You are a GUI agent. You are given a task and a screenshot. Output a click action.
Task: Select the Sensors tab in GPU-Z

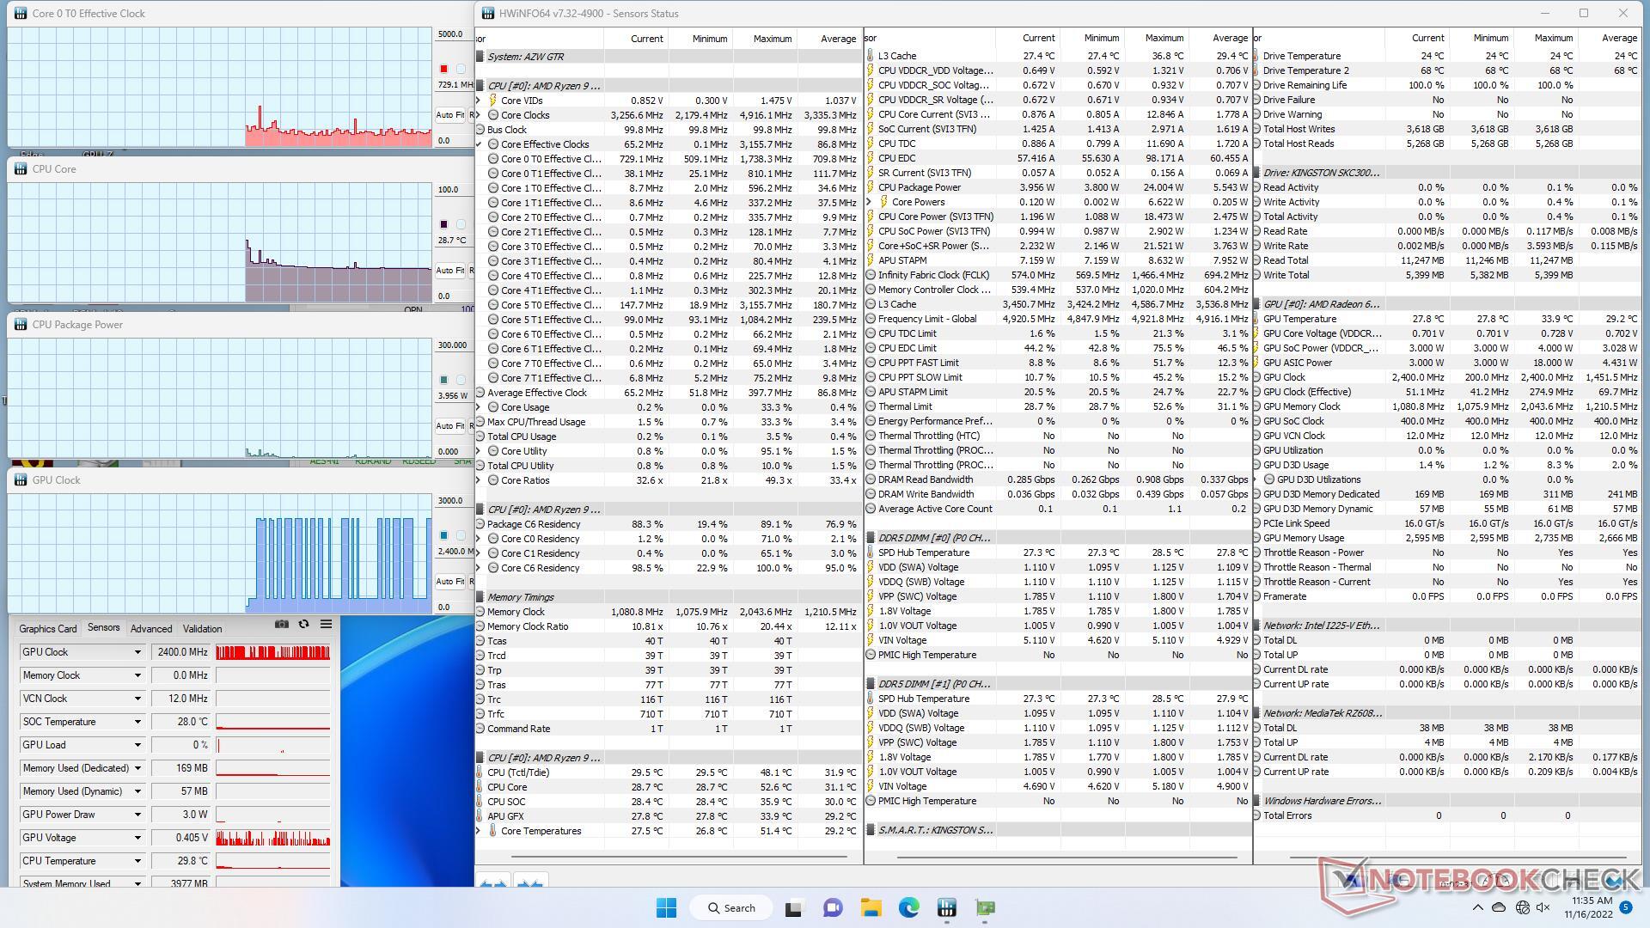[x=103, y=627]
